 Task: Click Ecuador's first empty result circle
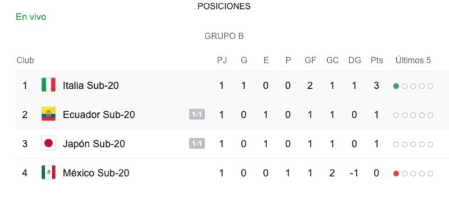coord(396,115)
